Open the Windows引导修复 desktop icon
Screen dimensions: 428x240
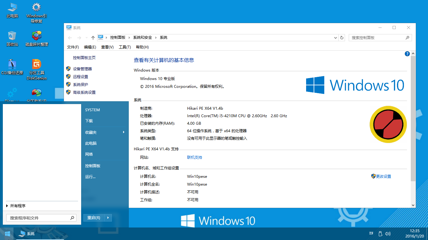pos(37,13)
